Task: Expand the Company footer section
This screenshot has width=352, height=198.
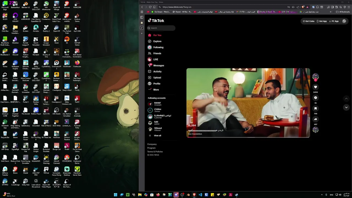Action: tap(152, 144)
